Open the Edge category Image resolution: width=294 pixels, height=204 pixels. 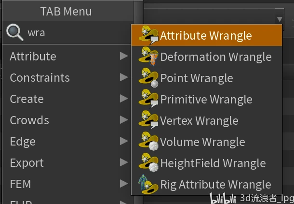[x=23, y=142]
